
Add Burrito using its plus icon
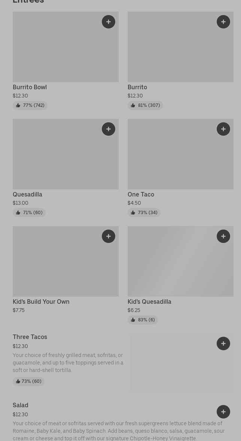coord(223,22)
